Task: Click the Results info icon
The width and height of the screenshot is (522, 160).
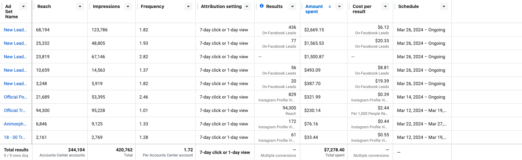Action: click(262, 6)
